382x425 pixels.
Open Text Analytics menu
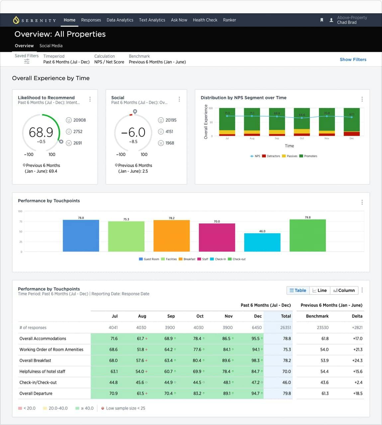point(152,20)
